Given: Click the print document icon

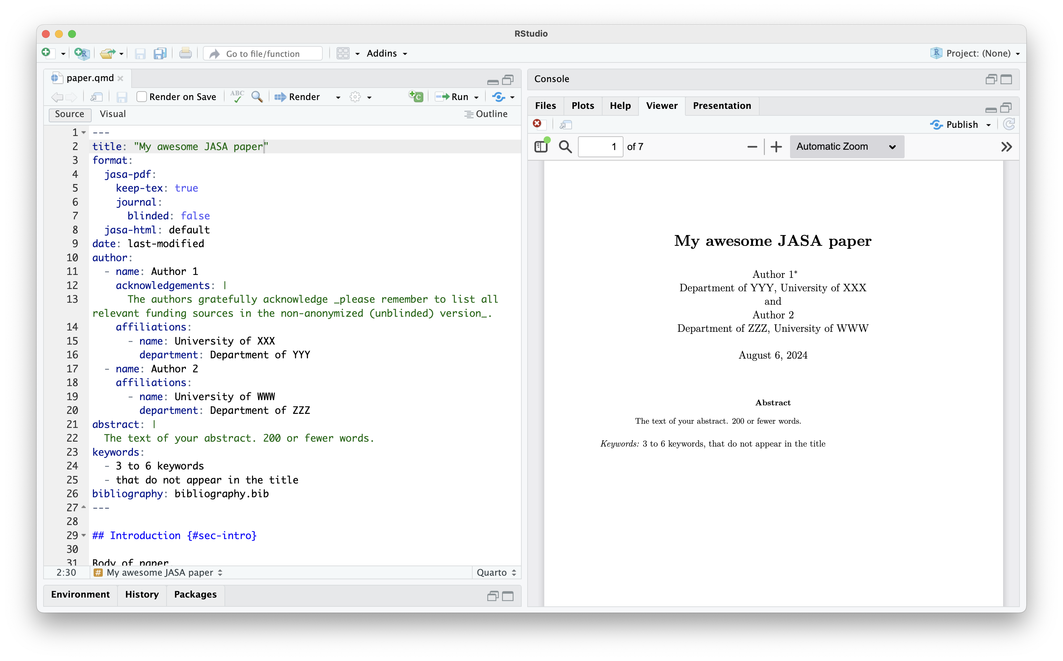Looking at the screenshot, I should click(x=185, y=53).
